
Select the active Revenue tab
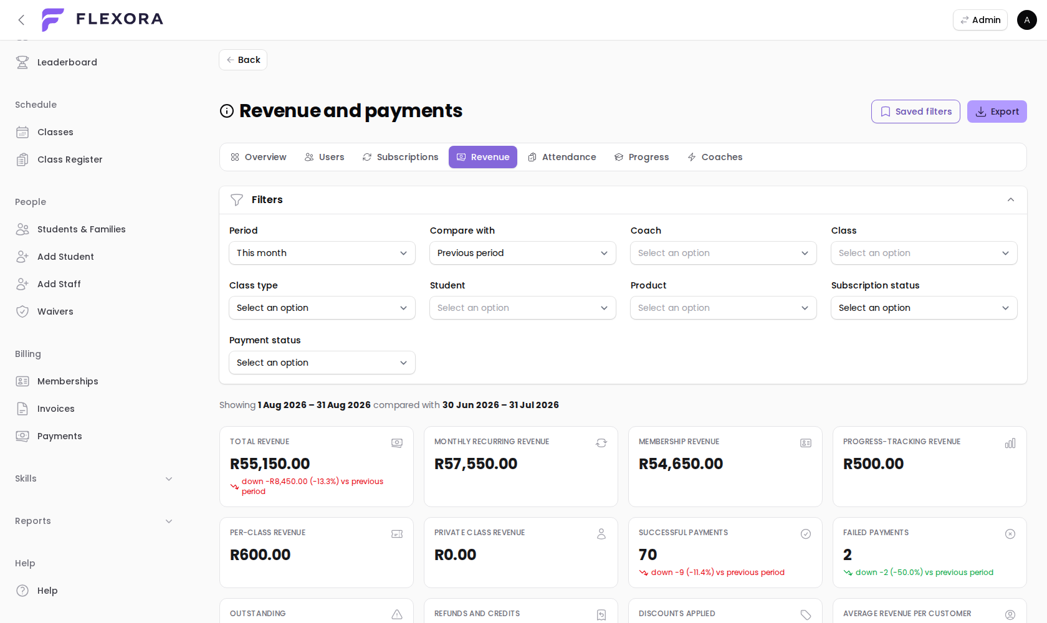tap(483, 157)
